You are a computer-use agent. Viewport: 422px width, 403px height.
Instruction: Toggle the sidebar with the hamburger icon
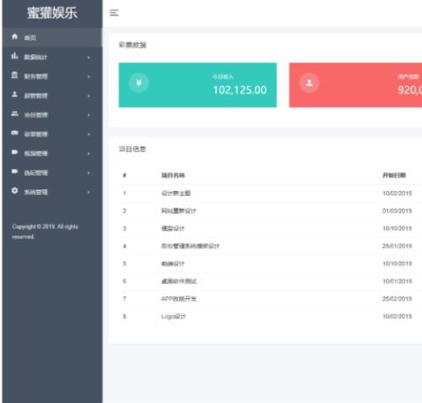coord(114,13)
